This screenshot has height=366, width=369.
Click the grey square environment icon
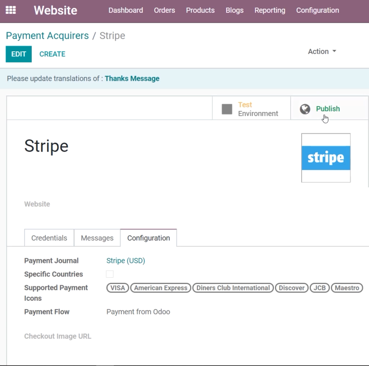(x=227, y=109)
